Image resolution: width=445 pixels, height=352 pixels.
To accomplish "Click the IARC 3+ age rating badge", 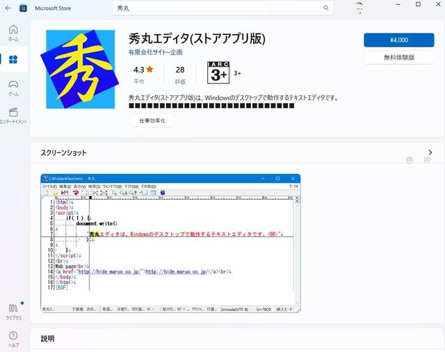I will coord(218,72).
